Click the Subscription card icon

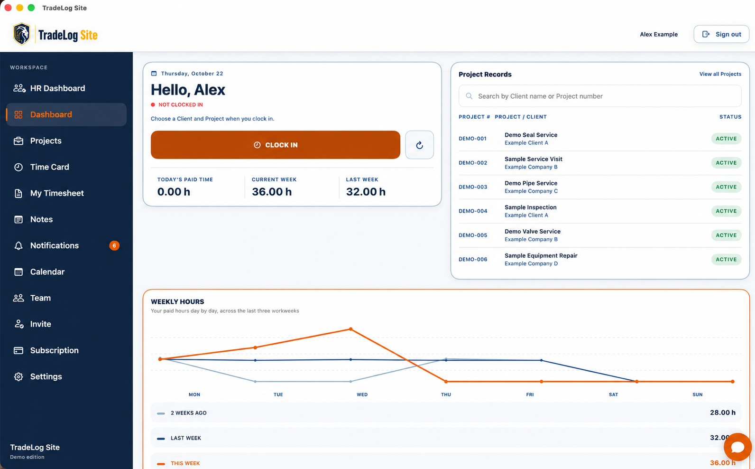tap(18, 350)
